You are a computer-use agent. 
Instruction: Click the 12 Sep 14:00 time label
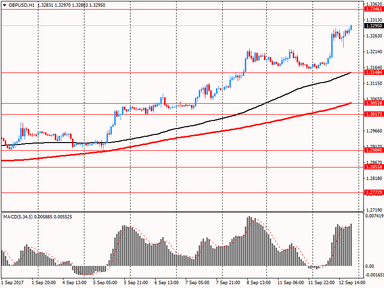tap(352, 283)
